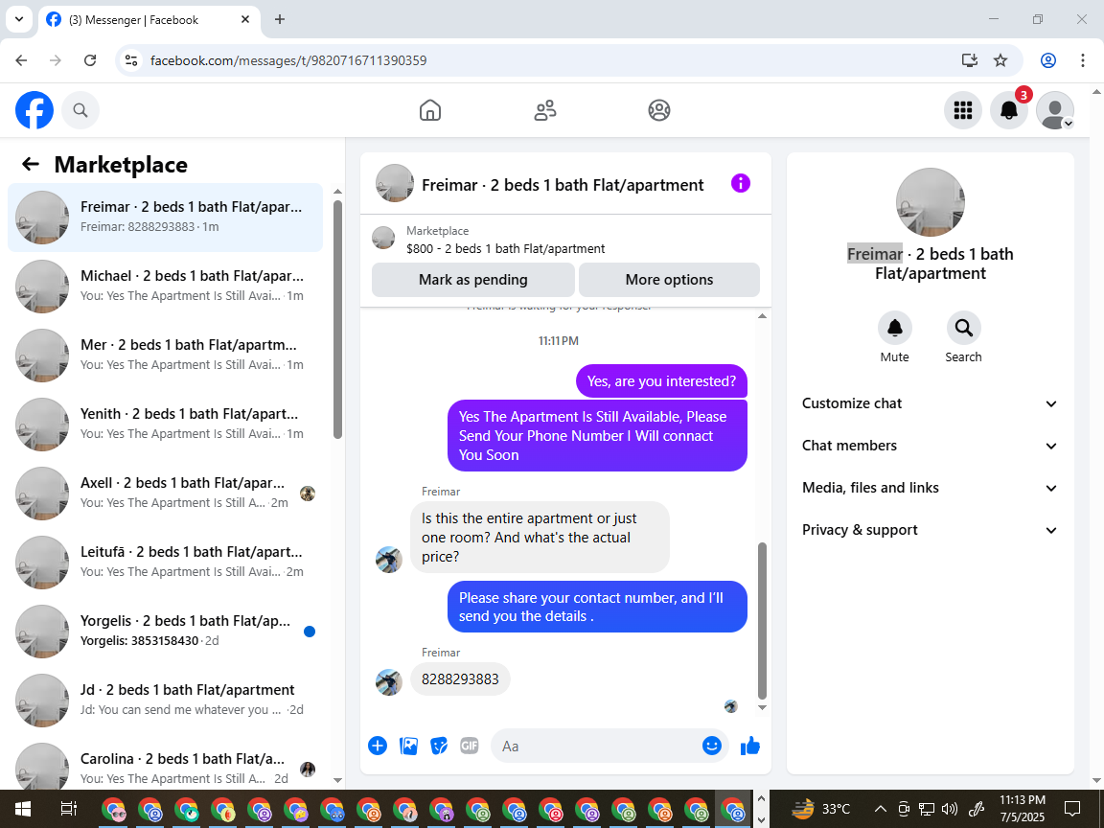Go back from Marketplace with arrow
The height and width of the screenshot is (828, 1104).
click(31, 164)
